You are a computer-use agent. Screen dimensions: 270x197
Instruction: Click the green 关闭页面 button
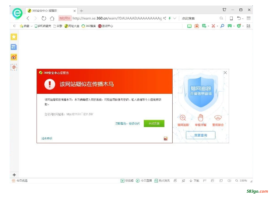pyautogui.click(x=154, y=123)
